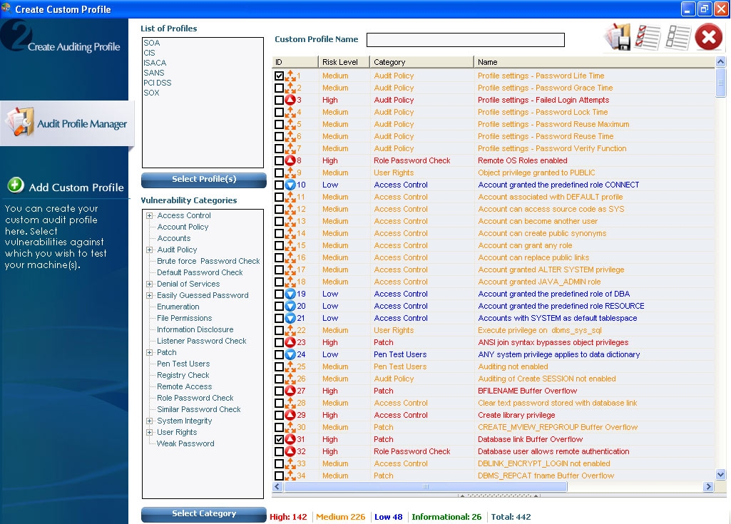
Task: Check the Failed Login Attempts checkbox
Action: click(279, 100)
